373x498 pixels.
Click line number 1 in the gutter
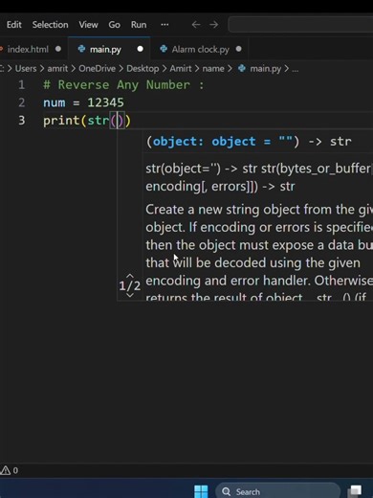[x=21, y=85]
